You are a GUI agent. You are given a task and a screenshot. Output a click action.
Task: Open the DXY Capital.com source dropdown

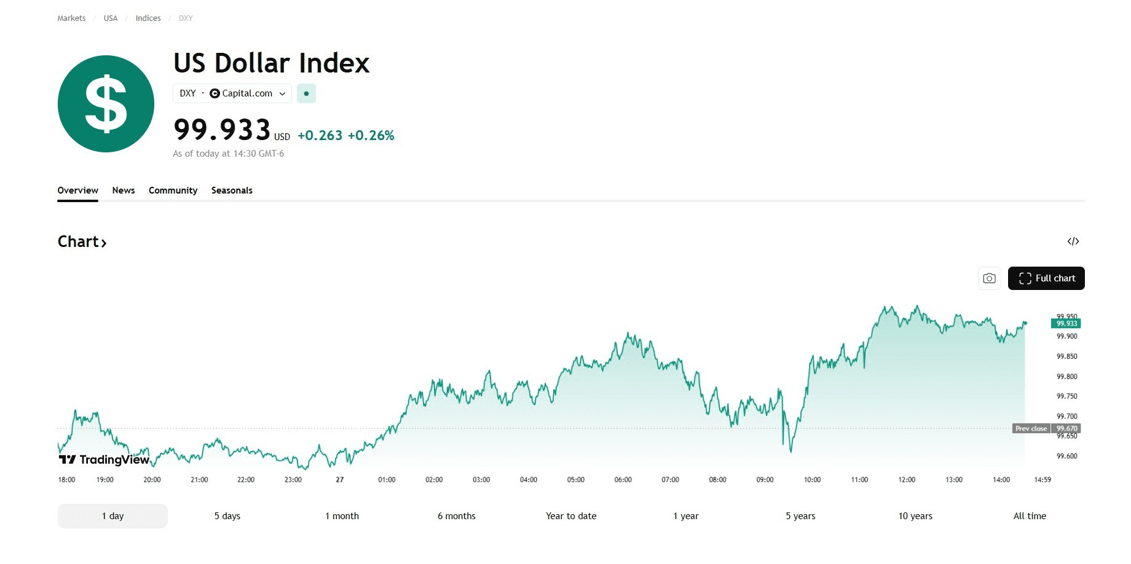pos(232,93)
